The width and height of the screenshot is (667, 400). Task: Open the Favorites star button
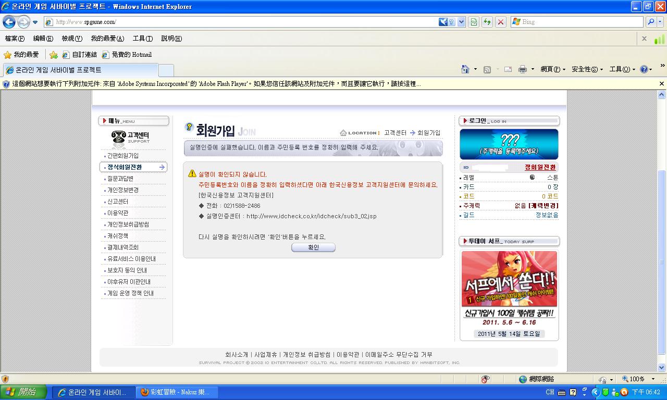(21, 55)
